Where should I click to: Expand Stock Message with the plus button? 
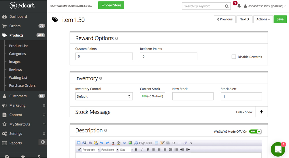tap(261, 112)
